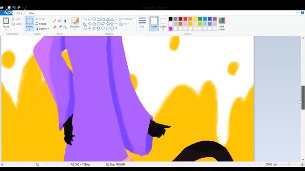The image size is (305, 171).
Task: Pick the yellow color swatch
Action: tap(195, 19)
